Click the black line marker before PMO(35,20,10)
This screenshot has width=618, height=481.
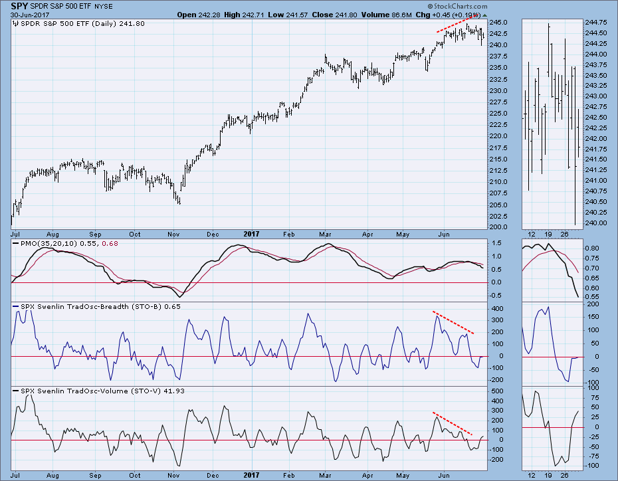[16, 243]
